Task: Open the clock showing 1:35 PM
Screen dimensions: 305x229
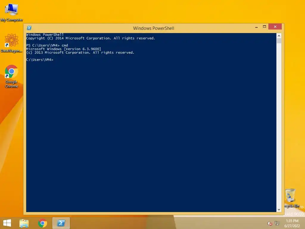Action: pos(292,223)
